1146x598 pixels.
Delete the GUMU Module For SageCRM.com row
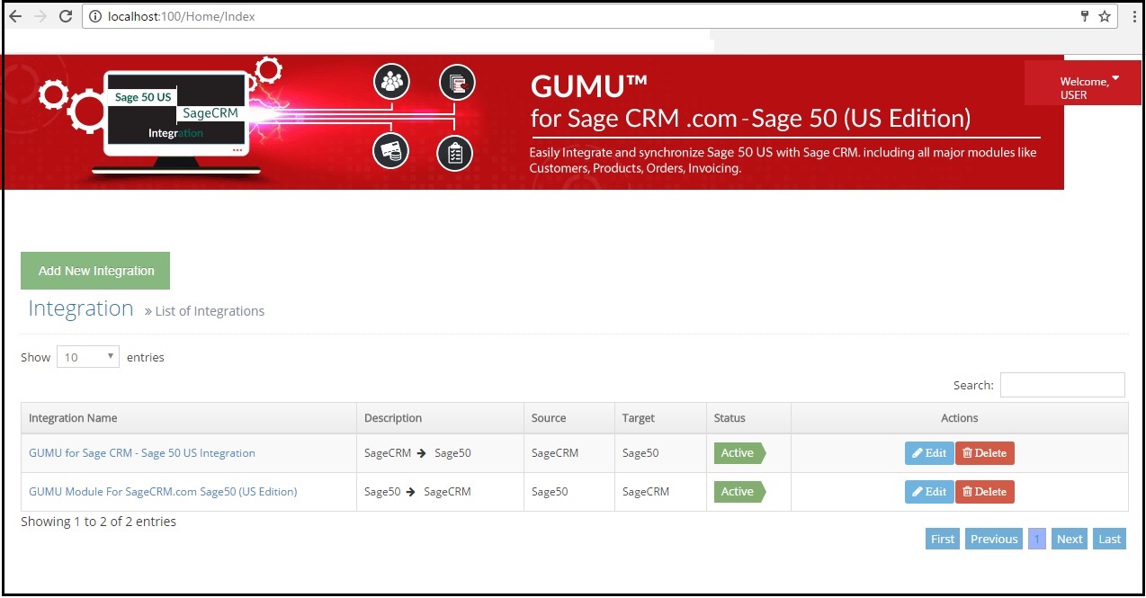coord(985,492)
